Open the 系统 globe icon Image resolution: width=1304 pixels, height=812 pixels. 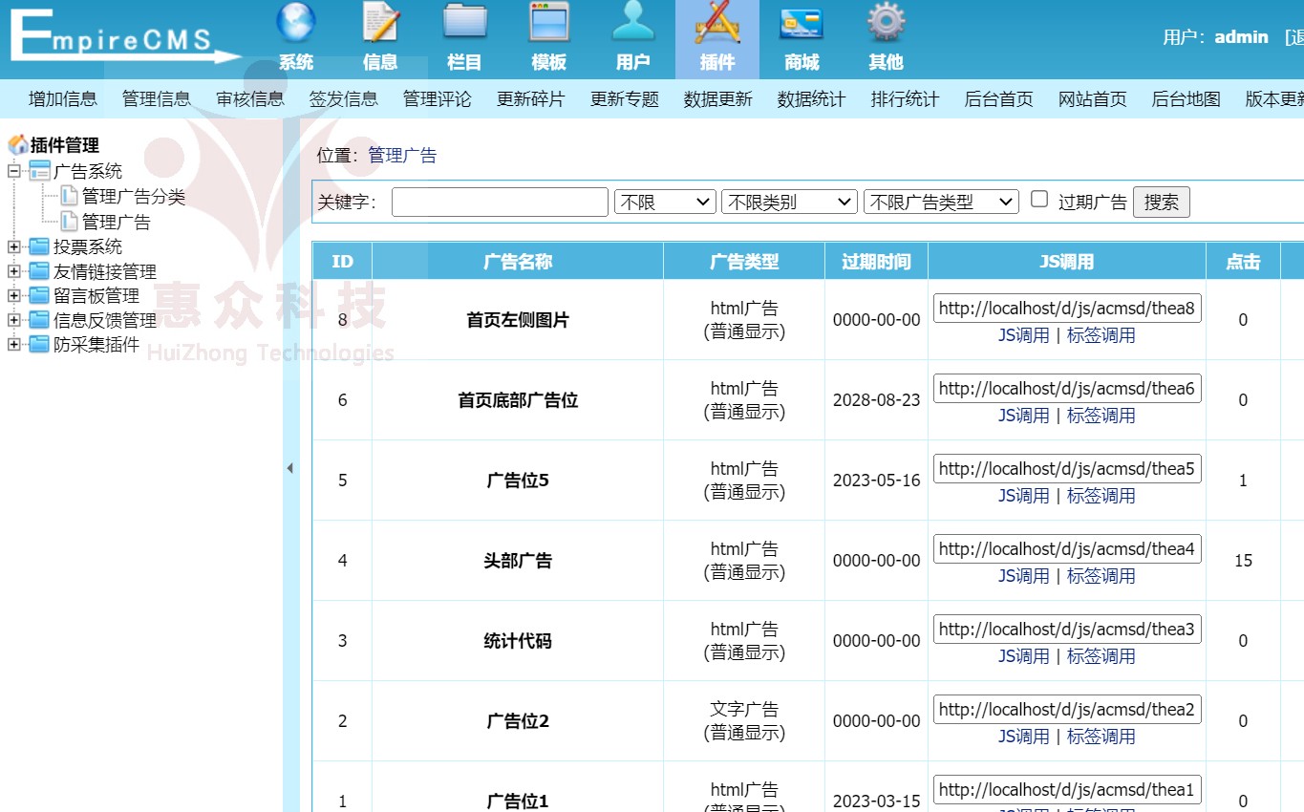[296, 22]
